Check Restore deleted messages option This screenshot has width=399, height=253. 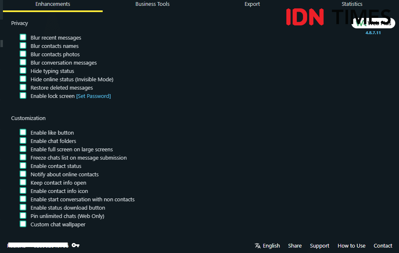[23, 88]
